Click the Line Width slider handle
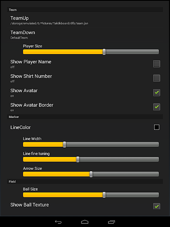This screenshot has width=170, height=227. click(65, 145)
